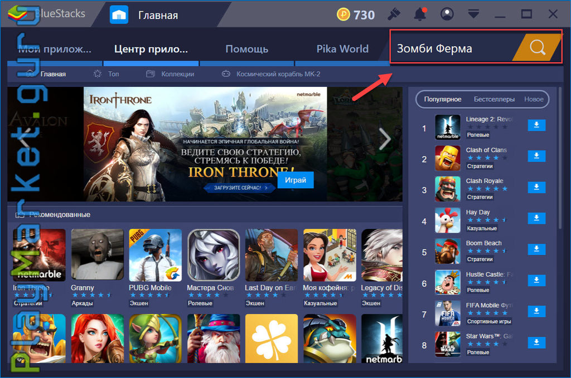Open the wizard with white beard thumbnail
This screenshot has width=571, height=378.
click(214, 338)
